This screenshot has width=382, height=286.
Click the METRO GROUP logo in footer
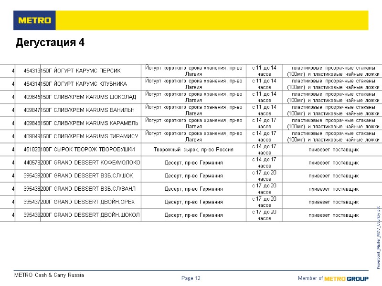[x=347, y=278]
